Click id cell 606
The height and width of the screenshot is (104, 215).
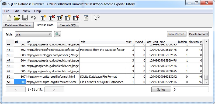(x=20, y=71)
